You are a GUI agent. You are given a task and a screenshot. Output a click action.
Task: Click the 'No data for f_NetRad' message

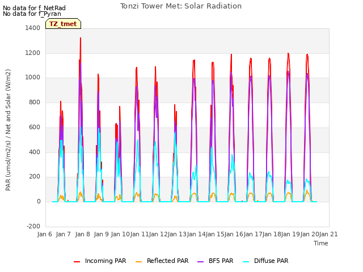point(34,8)
